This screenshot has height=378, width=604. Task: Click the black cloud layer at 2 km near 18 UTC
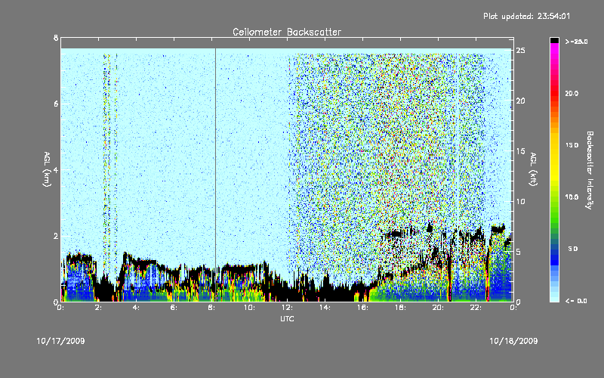(x=399, y=233)
